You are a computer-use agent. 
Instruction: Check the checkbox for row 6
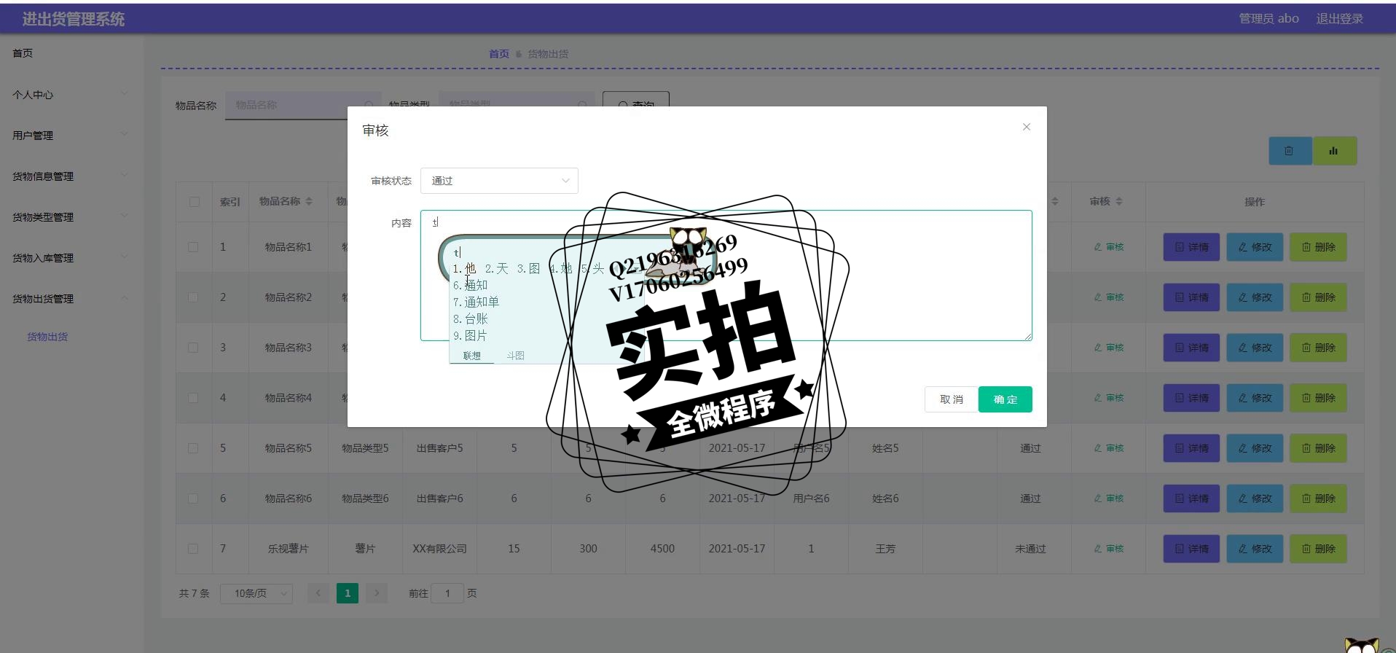click(193, 498)
